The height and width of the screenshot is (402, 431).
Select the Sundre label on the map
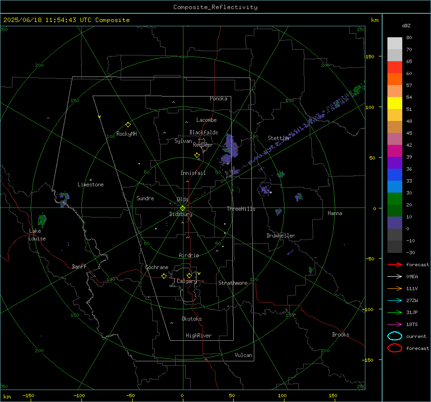click(x=145, y=198)
